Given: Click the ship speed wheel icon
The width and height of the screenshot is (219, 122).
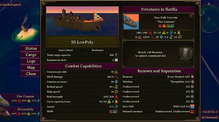Looking at the screenshot, I should [x=116, y=92].
